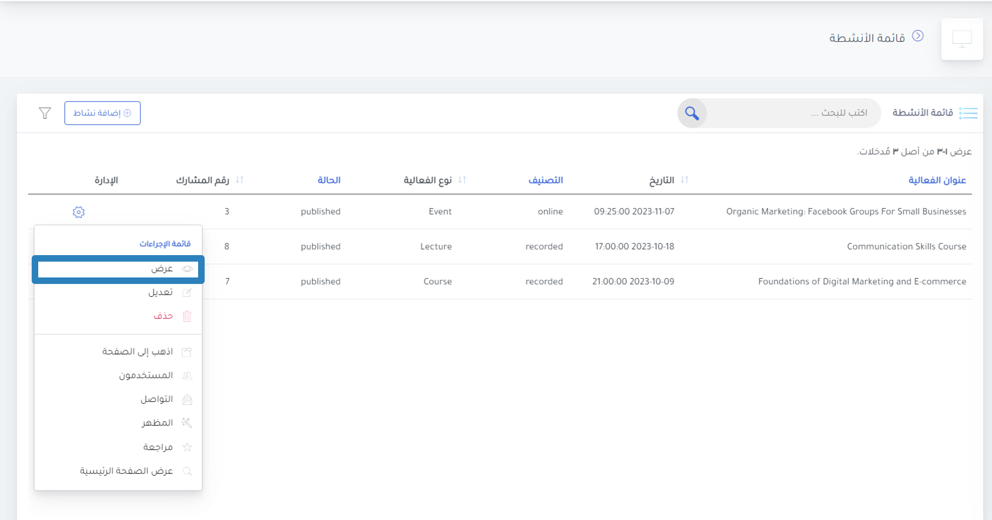Select التواصل menu entry

(118, 399)
